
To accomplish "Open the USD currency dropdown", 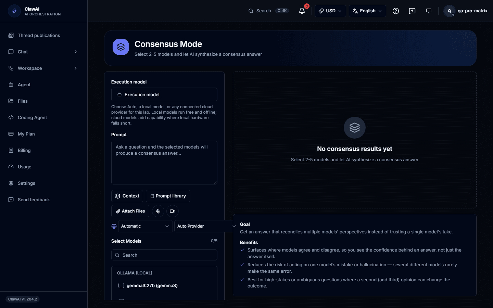I will (x=330, y=11).
